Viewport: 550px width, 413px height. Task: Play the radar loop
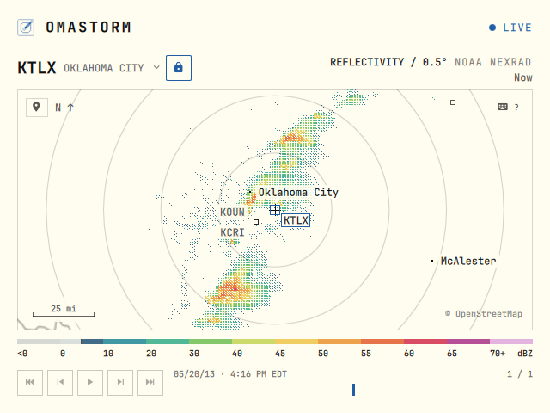click(90, 382)
